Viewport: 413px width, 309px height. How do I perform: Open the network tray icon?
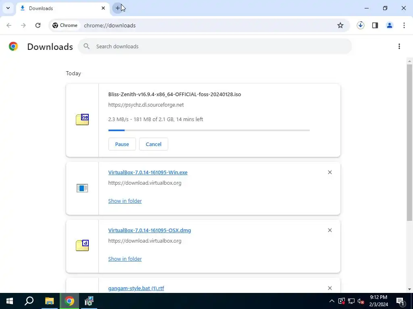(x=351, y=301)
